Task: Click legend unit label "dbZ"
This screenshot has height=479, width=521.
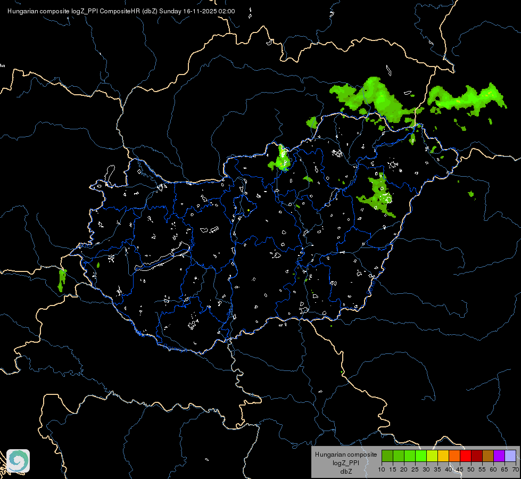Action: point(346,472)
